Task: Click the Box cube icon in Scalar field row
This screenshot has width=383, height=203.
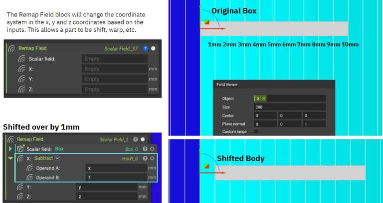Action: click(20, 148)
